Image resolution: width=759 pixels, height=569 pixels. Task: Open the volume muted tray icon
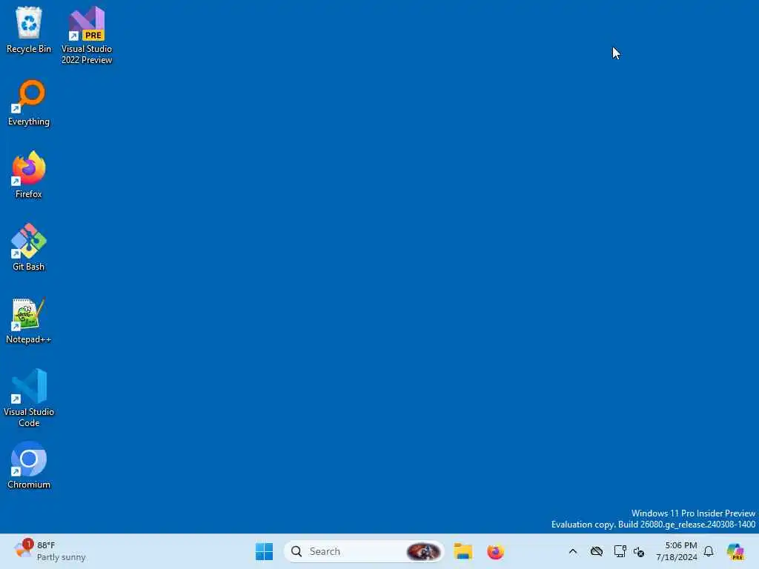[639, 551]
